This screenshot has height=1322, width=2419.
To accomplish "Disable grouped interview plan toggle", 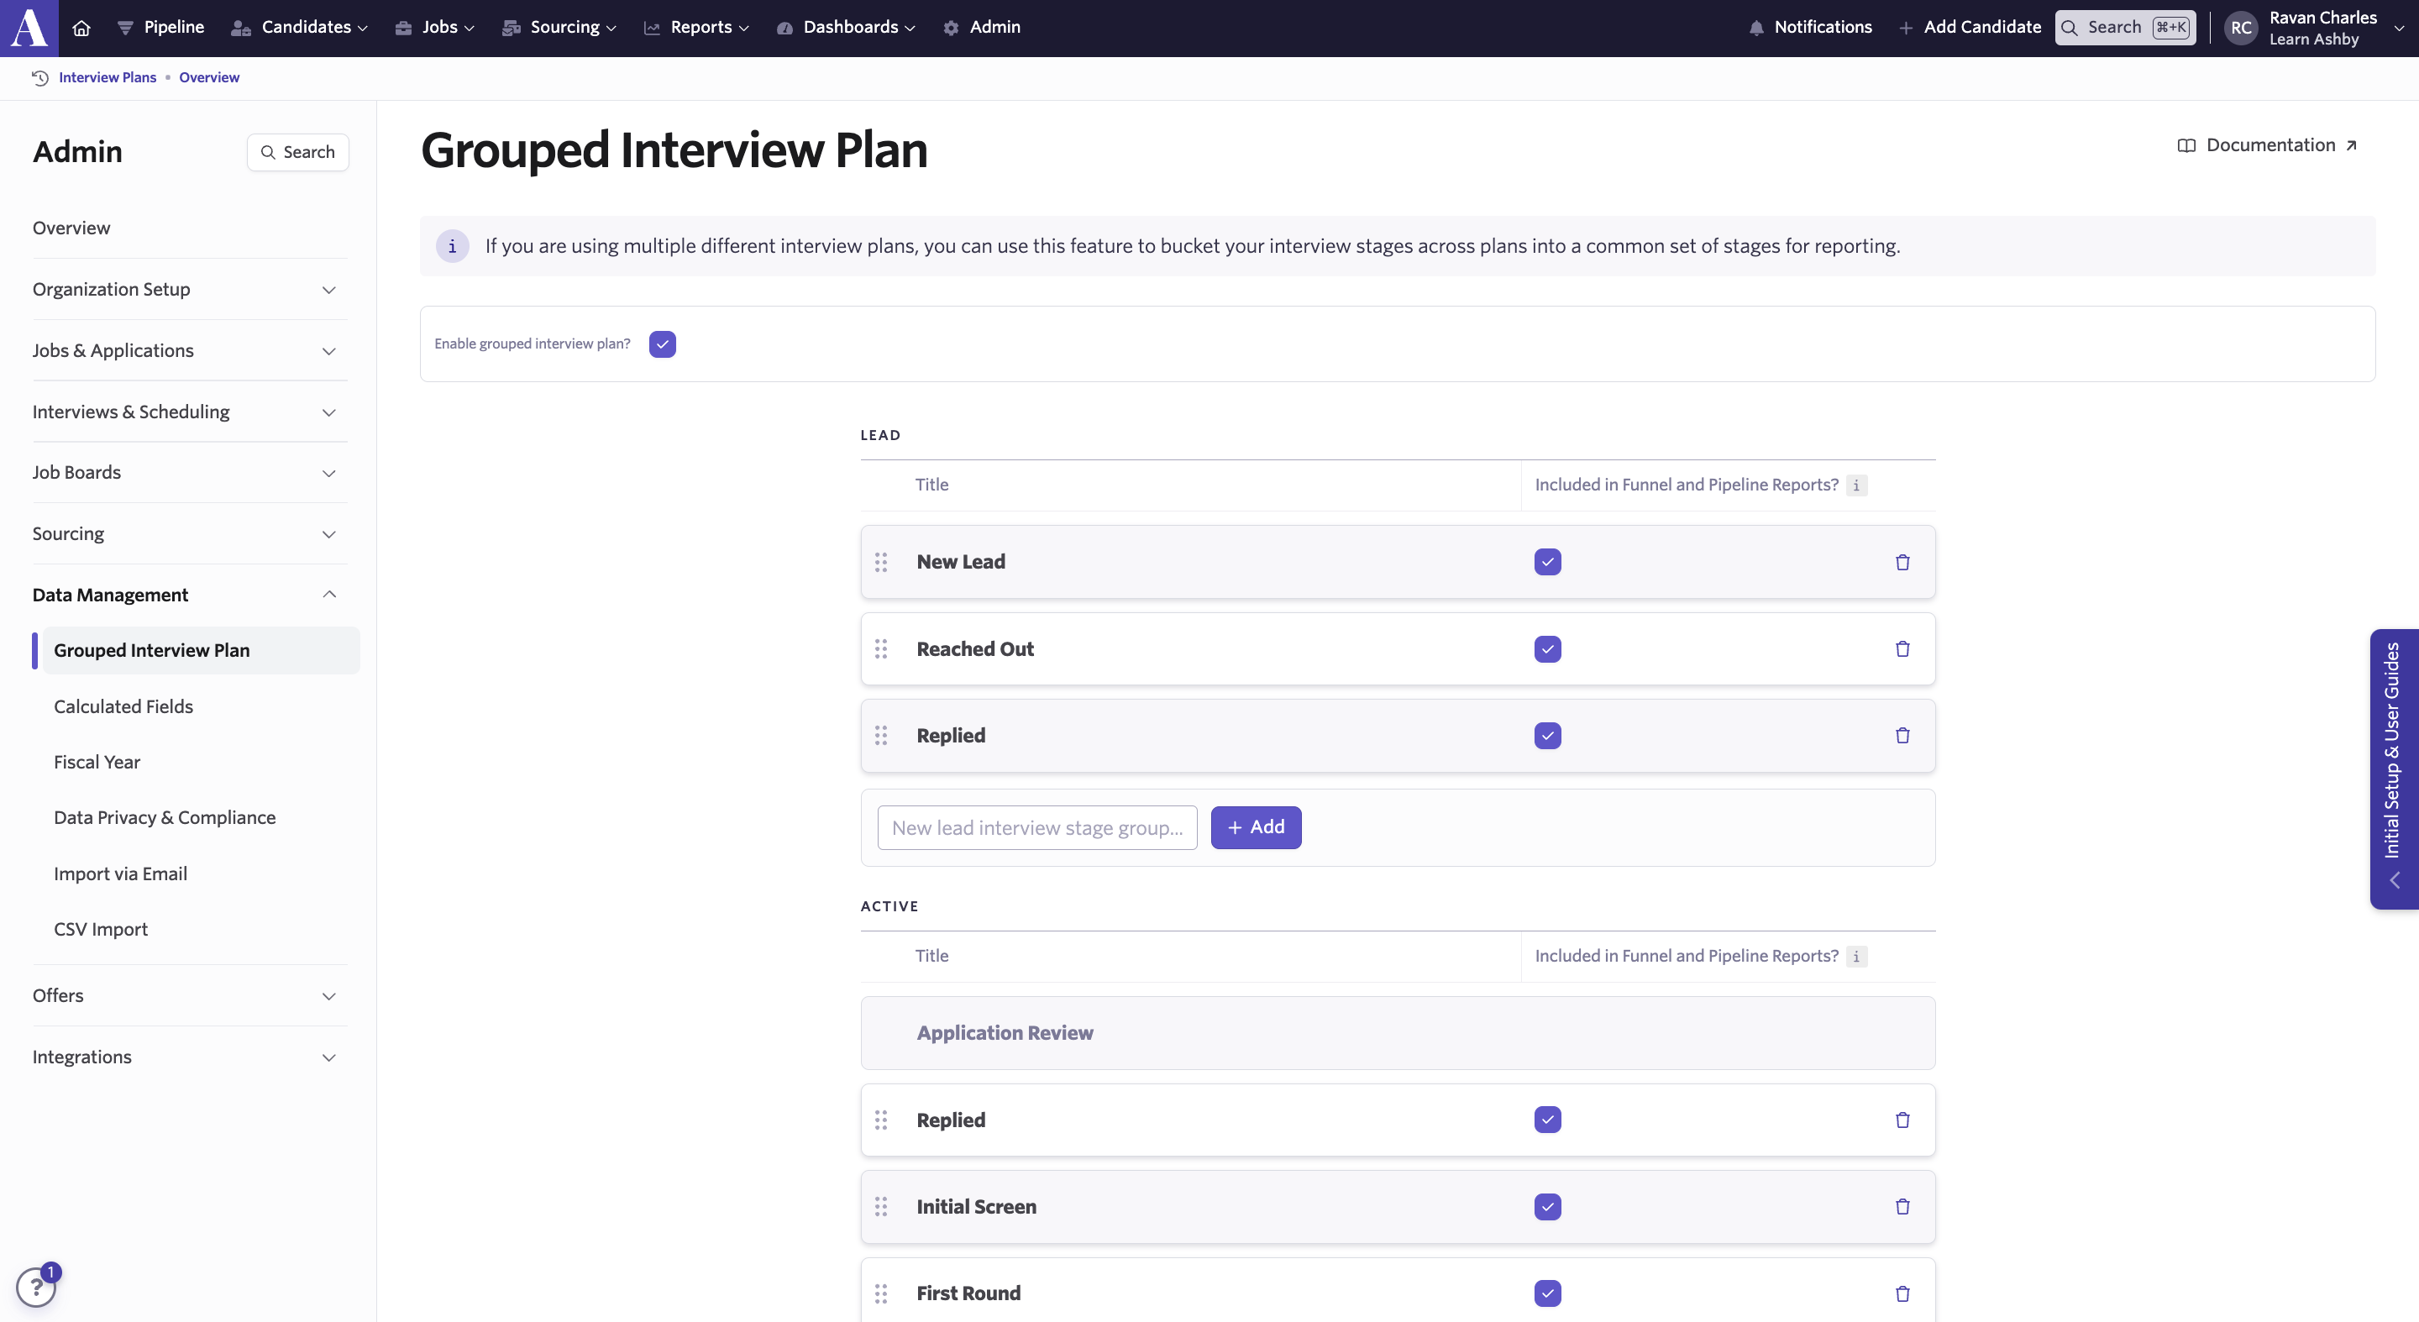I will 662,344.
